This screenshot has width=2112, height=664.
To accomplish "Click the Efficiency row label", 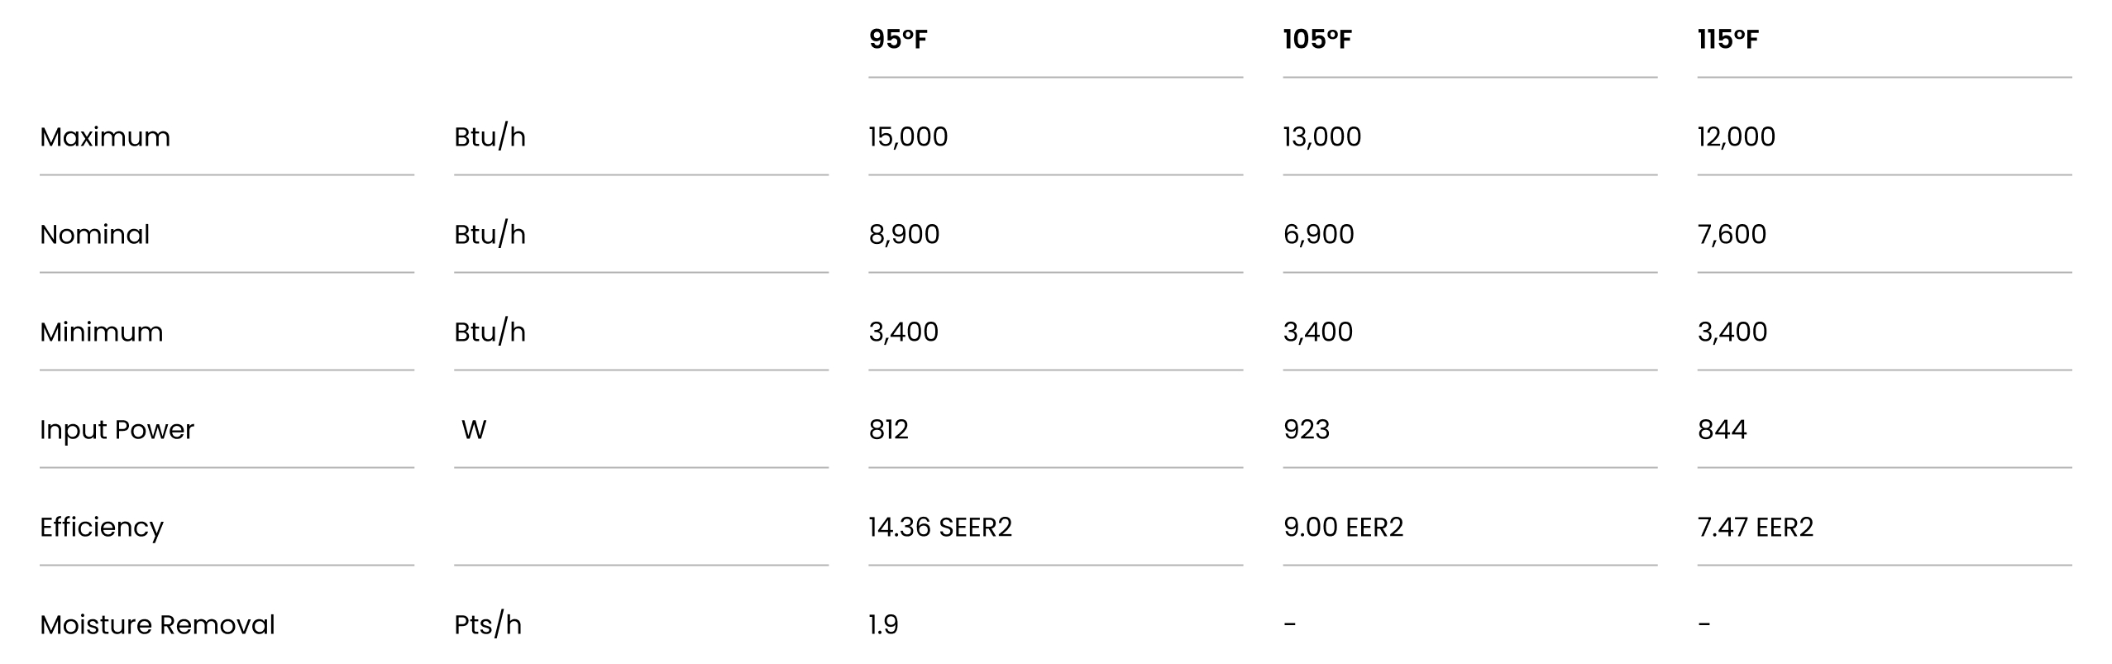I will tap(102, 528).
